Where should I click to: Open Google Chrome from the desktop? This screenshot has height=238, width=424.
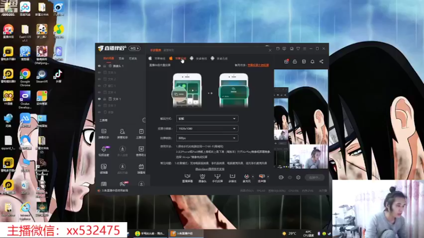25,77
